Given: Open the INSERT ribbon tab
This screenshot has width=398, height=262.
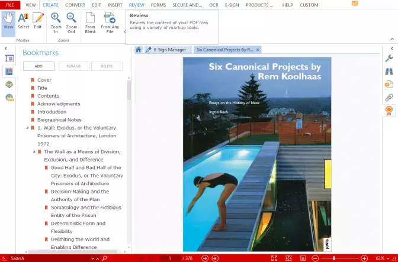Looking at the screenshot, I should click(x=115, y=5).
